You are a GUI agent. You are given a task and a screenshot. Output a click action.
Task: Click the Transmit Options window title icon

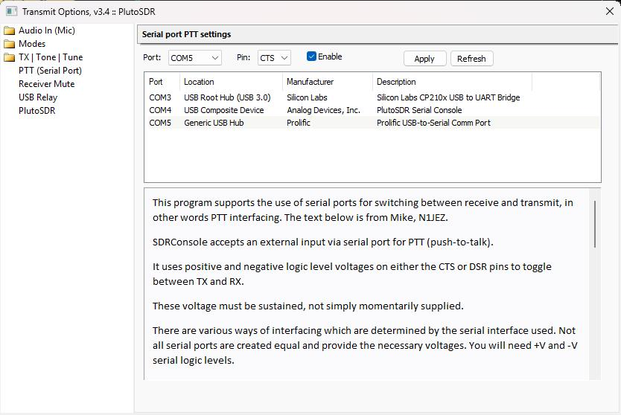point(11,12)
